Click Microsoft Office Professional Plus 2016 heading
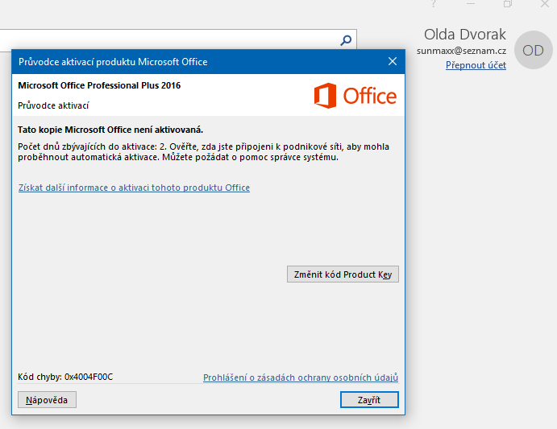The width and height of the screenshot is (557, 429). [99, 85]
